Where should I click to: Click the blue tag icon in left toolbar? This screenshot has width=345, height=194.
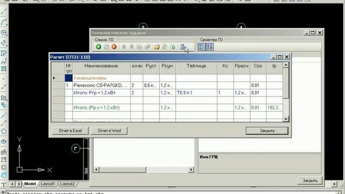click(4, 105)
